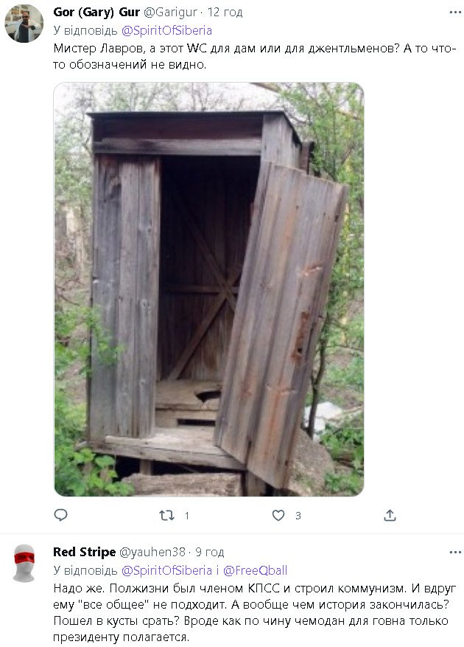The height and width of the screenshot is (647, 464).
Task: Click the Gor (Gary) Gur display name
Action: point(96,13)
